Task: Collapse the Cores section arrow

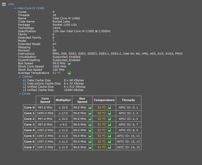Action: [20, 94]
